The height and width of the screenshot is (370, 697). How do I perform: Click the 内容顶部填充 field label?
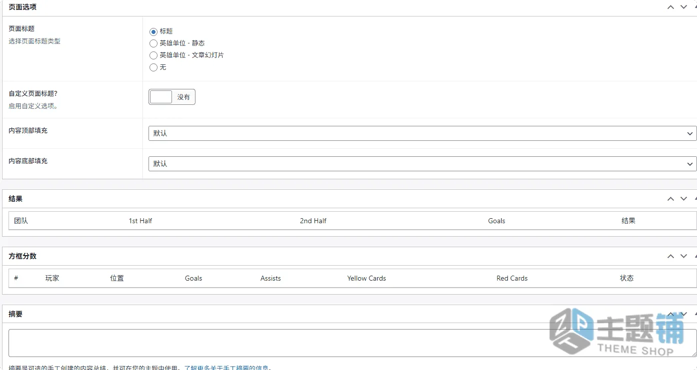(28, 131)
